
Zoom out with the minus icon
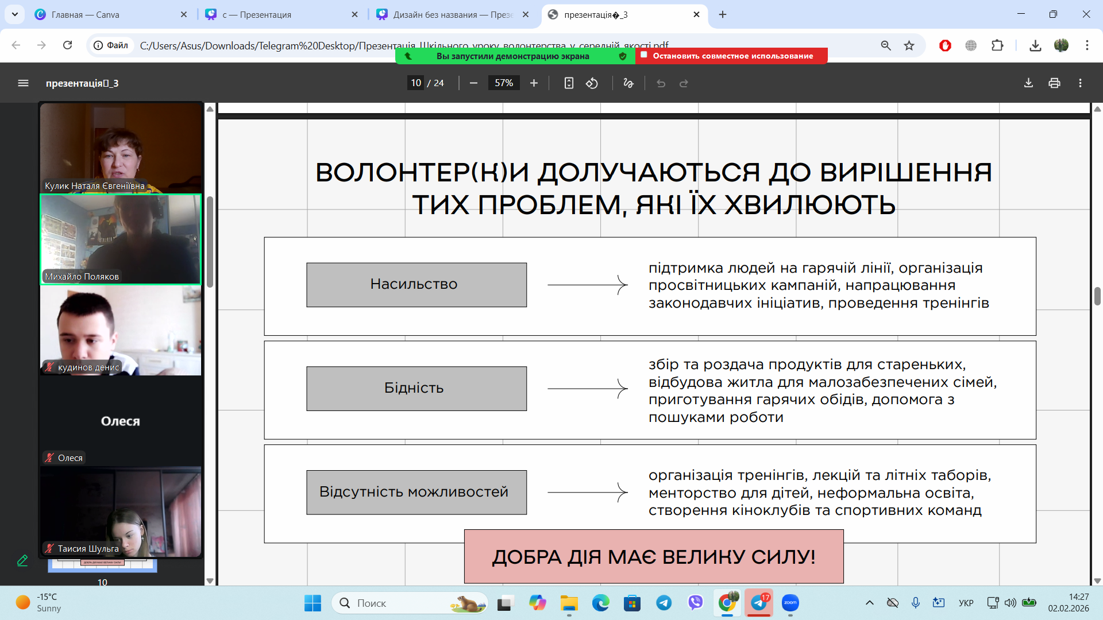click(x=473, y=83)
